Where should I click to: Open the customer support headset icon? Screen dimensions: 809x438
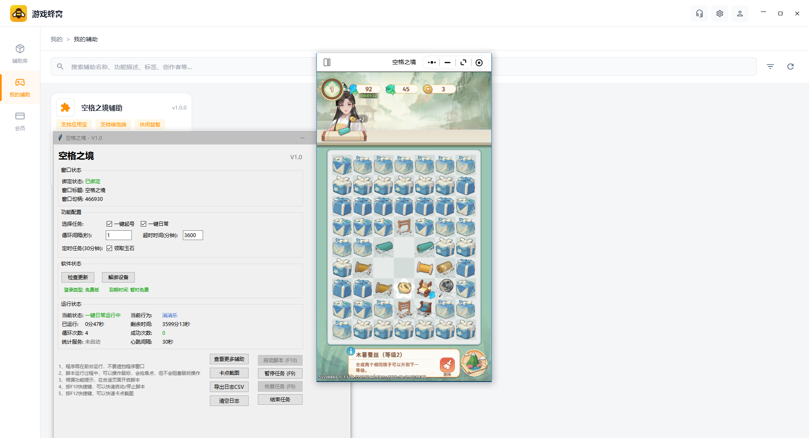699,13
